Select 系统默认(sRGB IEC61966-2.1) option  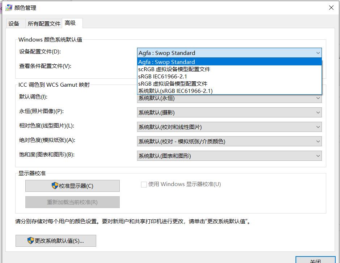coord(229,91)
